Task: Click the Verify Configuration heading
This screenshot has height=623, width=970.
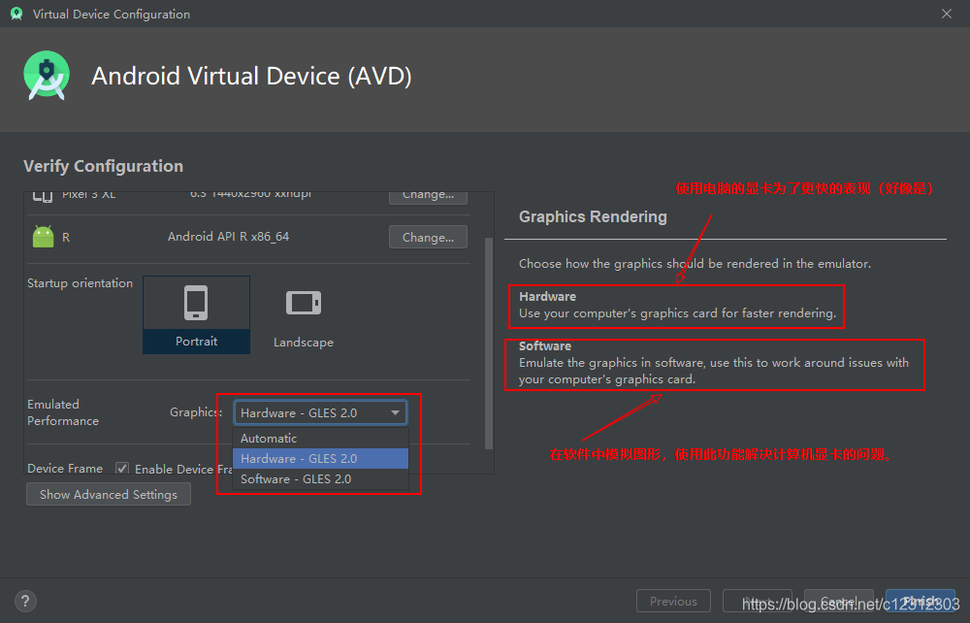Action: (x=104, y=166)
